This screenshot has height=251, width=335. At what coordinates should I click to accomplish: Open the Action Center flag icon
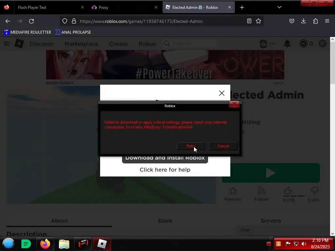tap(288, 244)
